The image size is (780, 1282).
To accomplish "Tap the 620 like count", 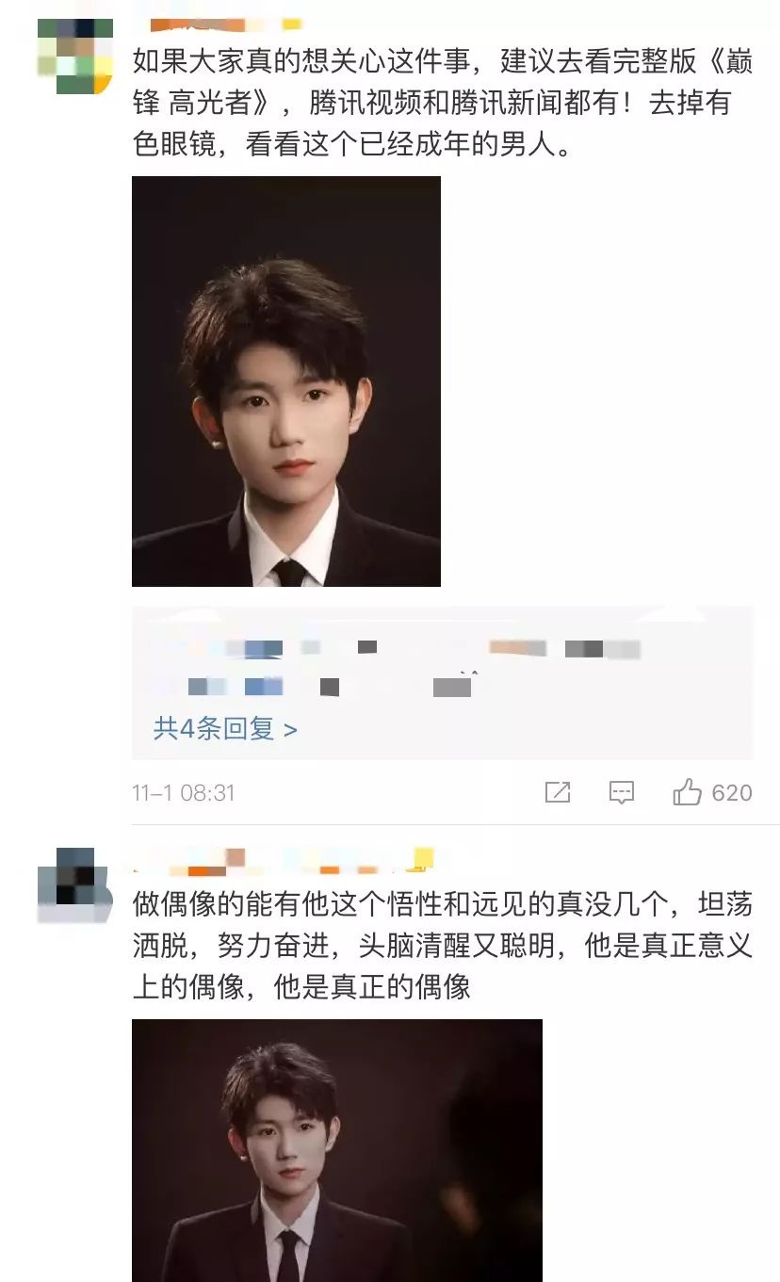I will [x=732, y=793].
